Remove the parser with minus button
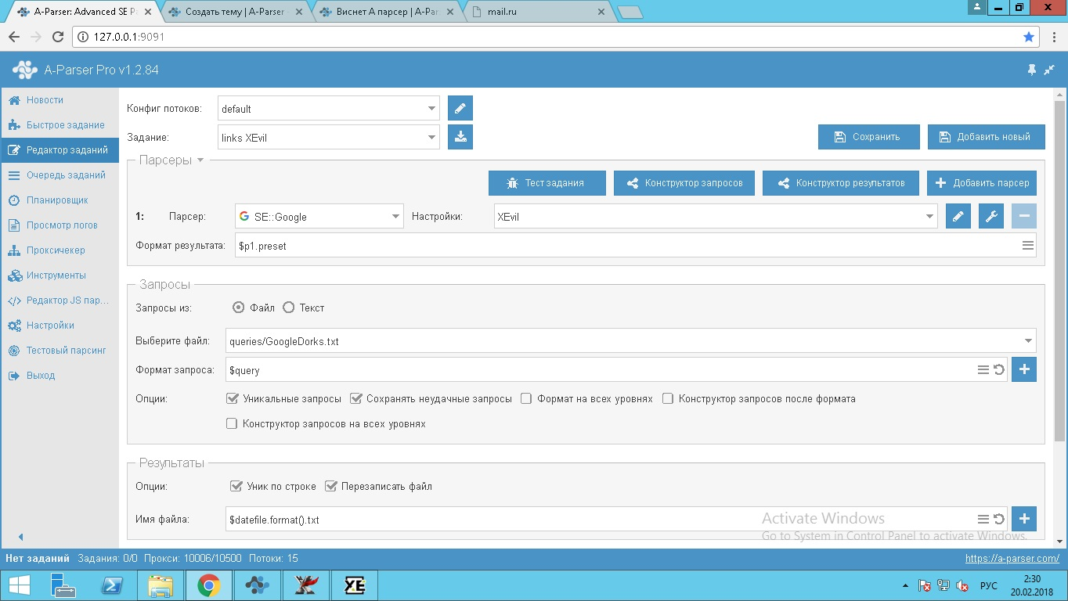The image size is (1068, 601). (x=1024, y=216)
